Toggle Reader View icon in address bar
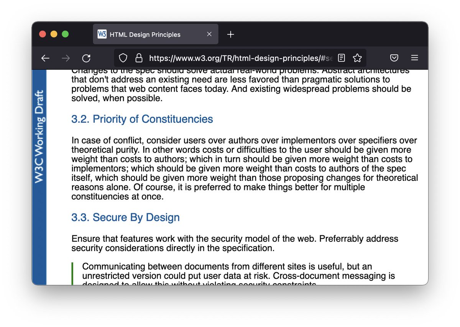 point(341,58)
